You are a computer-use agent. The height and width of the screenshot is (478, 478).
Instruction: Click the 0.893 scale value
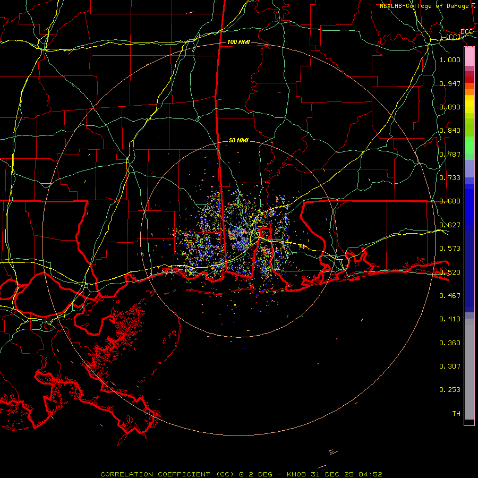[450, 107]
